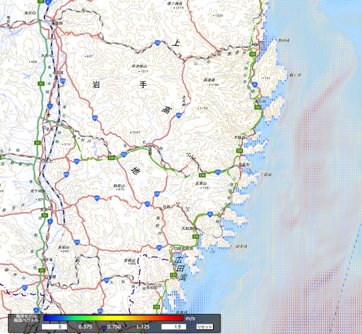The height and width of the screenshot is (334, 362).
Task: Click the 大船渡 city marker
Action: (x=196, y=229)
